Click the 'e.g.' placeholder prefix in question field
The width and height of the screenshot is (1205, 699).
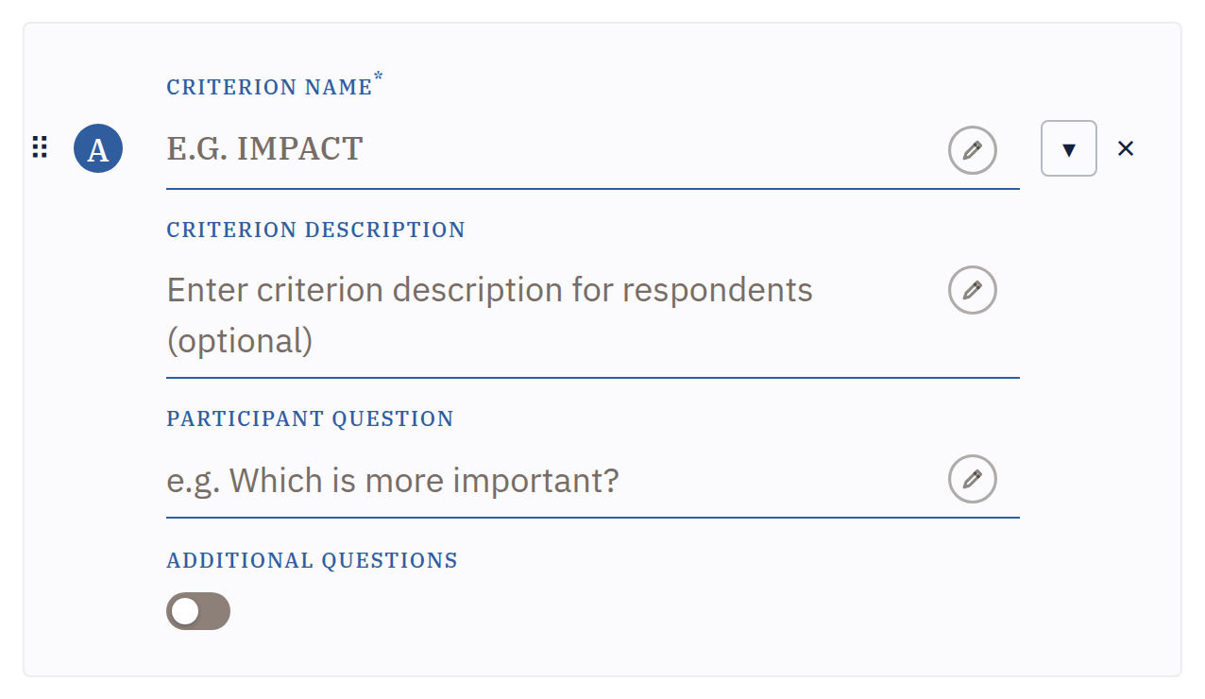pyautogui.click(x=194, y=483)
